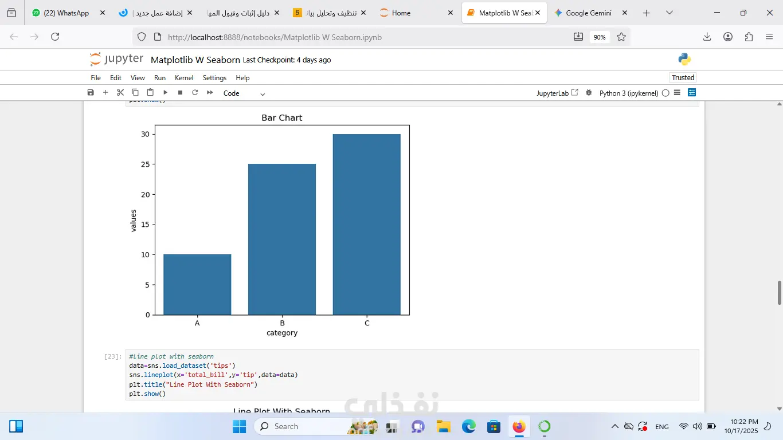The image size is (783, 440).
Task: Click inside the line plot code cell
Action: [x=412, y=375]
